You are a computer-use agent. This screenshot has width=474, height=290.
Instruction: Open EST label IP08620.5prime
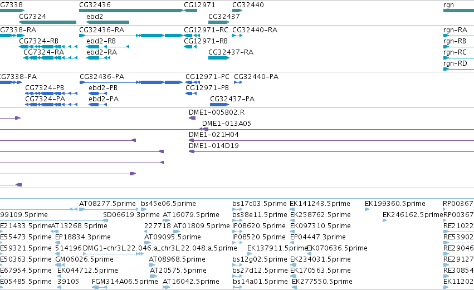259,226
